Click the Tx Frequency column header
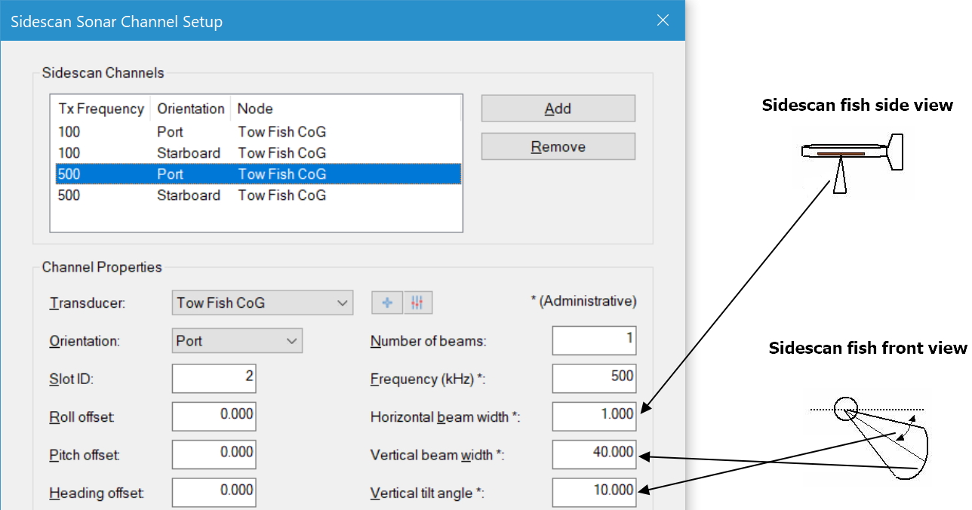The width and height of the screenshot is (972, 510). (100, 109)
